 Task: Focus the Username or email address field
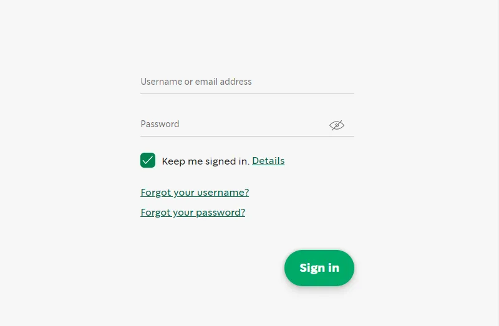pyautogui.click(x=247, y=82)
